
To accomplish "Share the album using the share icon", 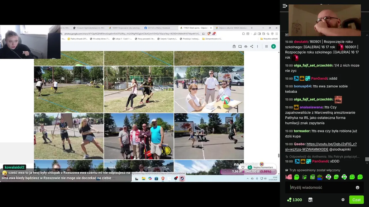I will point(252,46).
